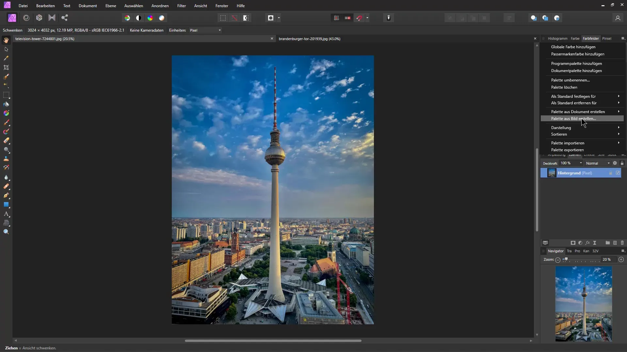Viewport: 627px width, 352px height.
Task: Toggle visibility of Hintergrund layer
Action: point(619,173)
